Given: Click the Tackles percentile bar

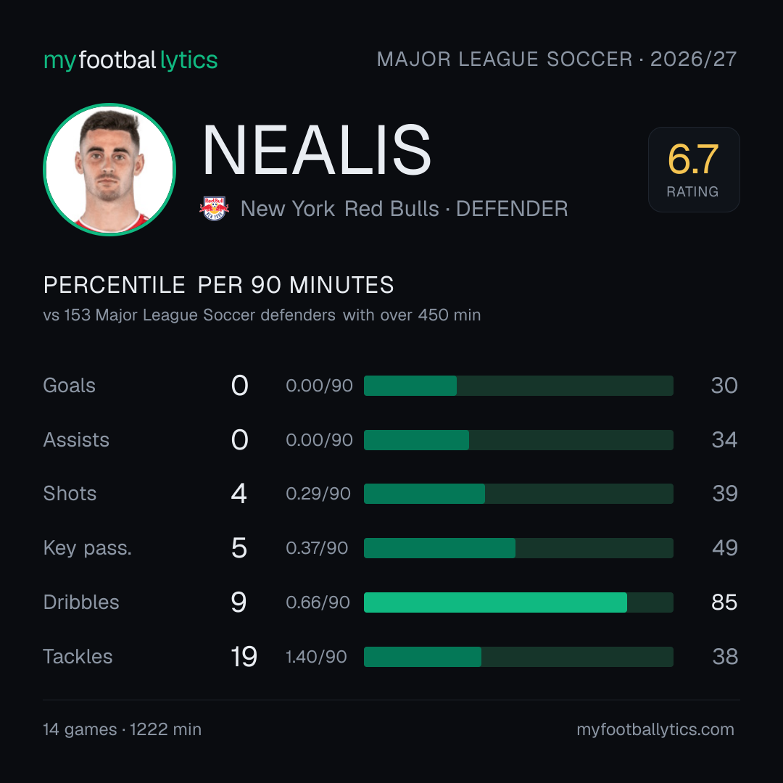Looking at the screenshot, I should pyautogui.click(x=518, y=657).
